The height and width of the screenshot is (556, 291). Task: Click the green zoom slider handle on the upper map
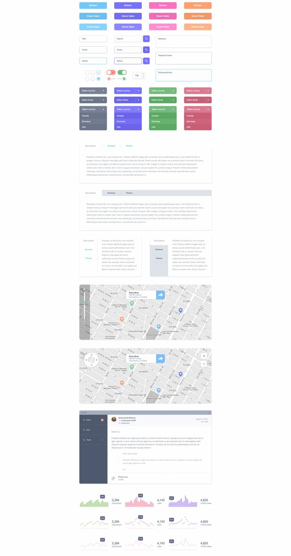tap(84, 302)
